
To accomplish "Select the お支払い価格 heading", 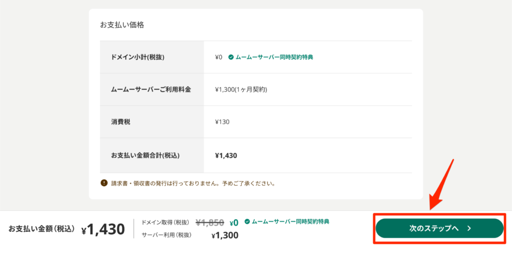I will coord(122,25).
